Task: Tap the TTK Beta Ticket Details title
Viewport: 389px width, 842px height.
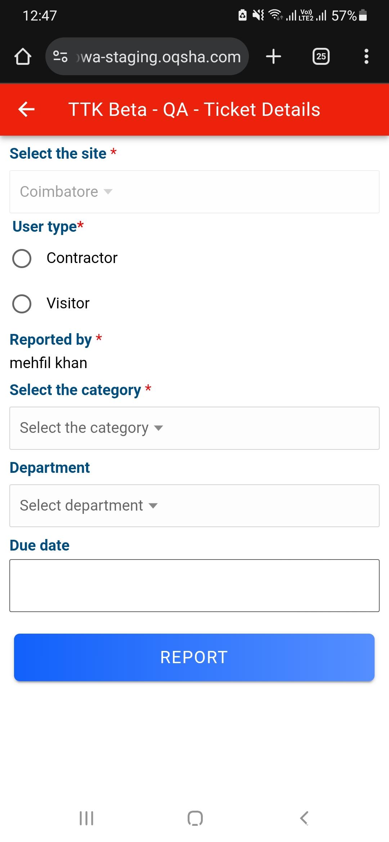Action: tap(194, 109)
